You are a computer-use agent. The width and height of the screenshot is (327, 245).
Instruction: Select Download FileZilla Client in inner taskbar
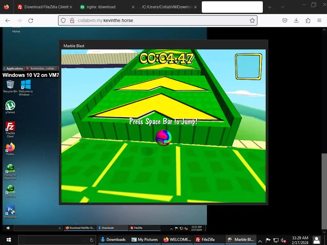(80, 228)
